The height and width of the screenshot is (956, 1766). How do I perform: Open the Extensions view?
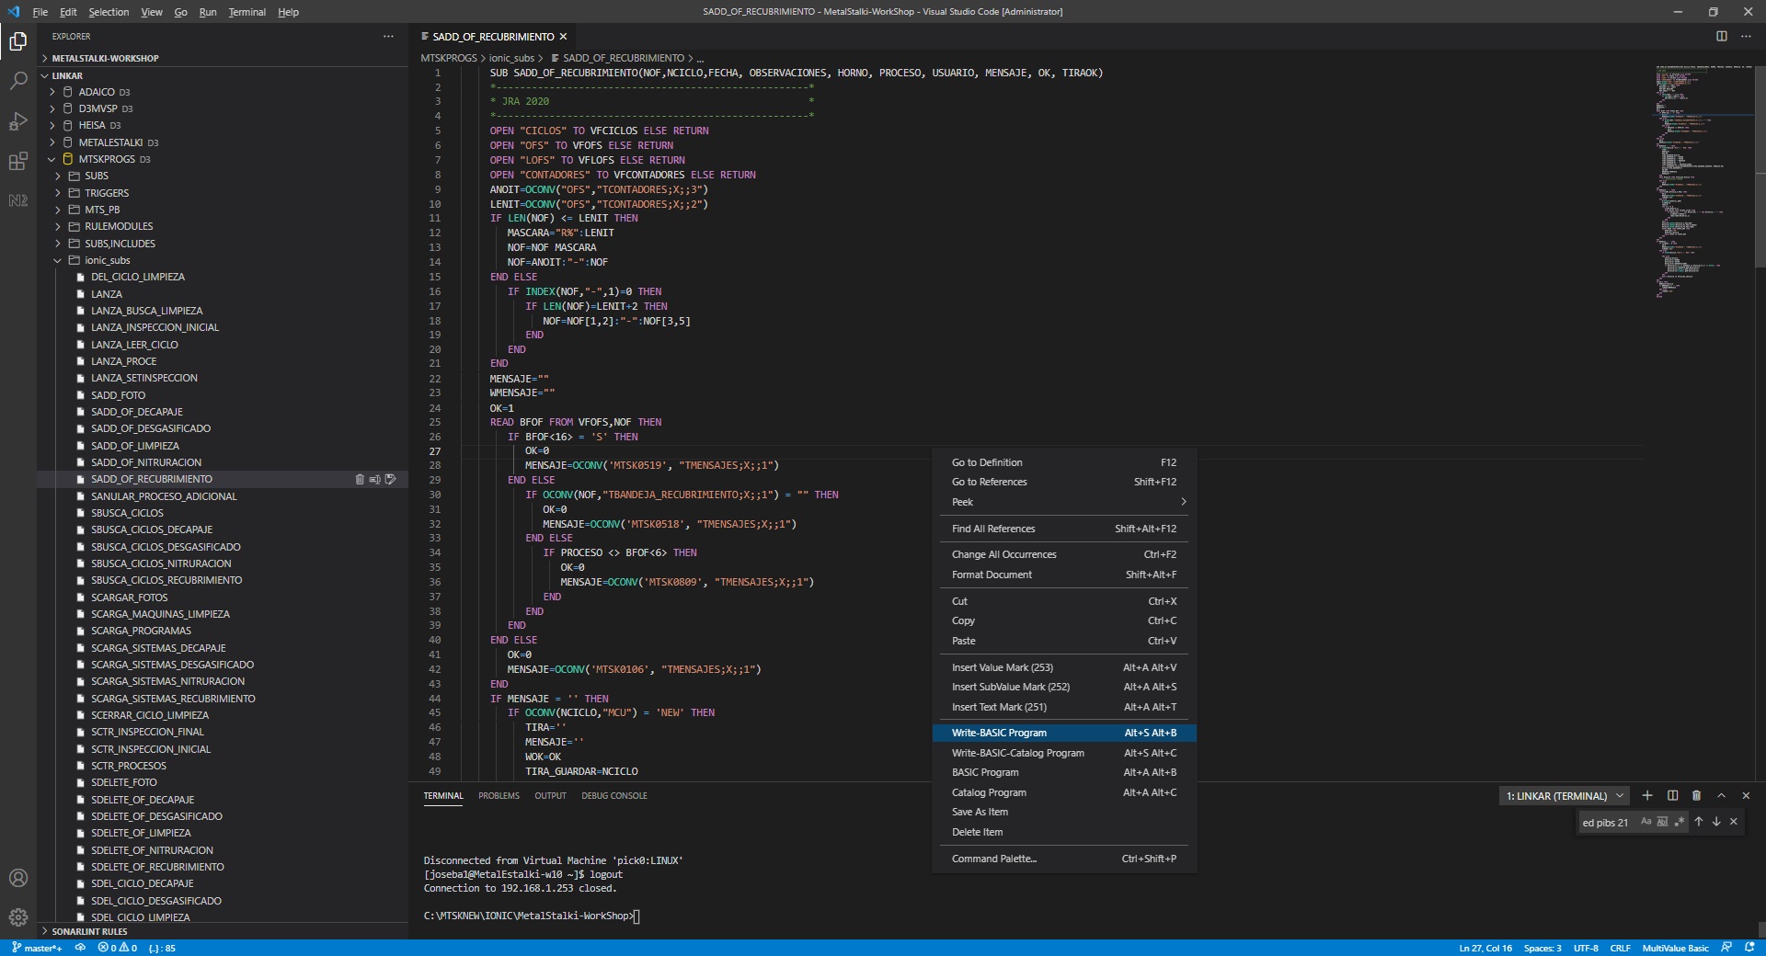(17, 162)
